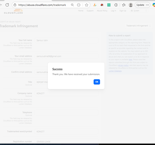The width and height of the screenshot is (155, 145).
Task: Open the Trademark Infringement category dropdown
Action: [x=139, y=26]
